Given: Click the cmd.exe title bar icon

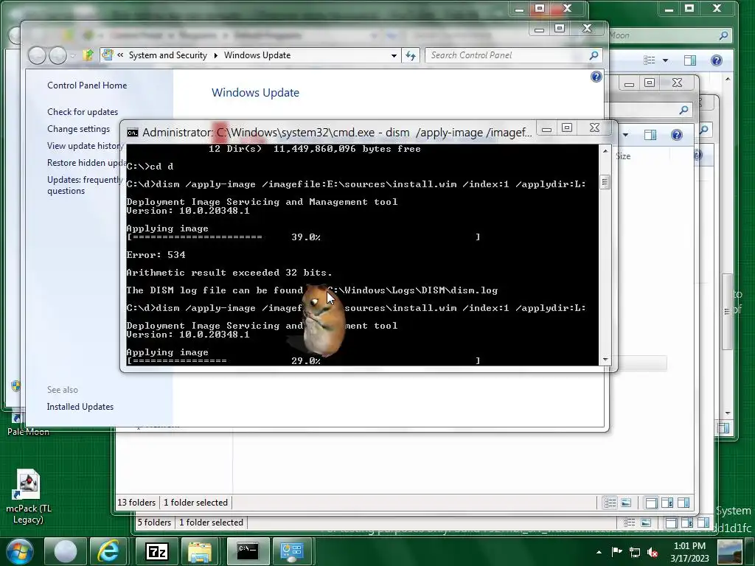Looking at the screenshot, I should click(133, 133).
